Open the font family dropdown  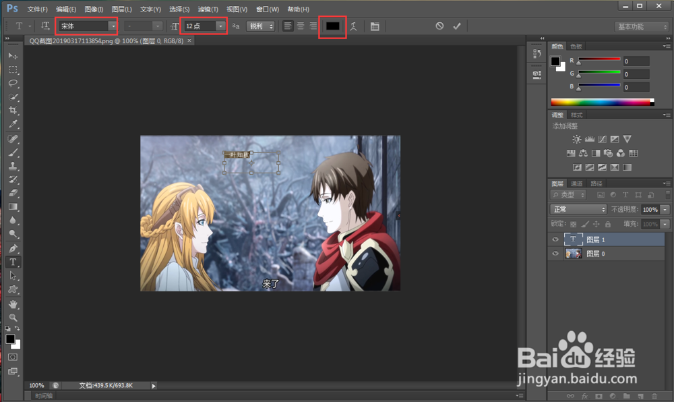click(x=113, y=26)
